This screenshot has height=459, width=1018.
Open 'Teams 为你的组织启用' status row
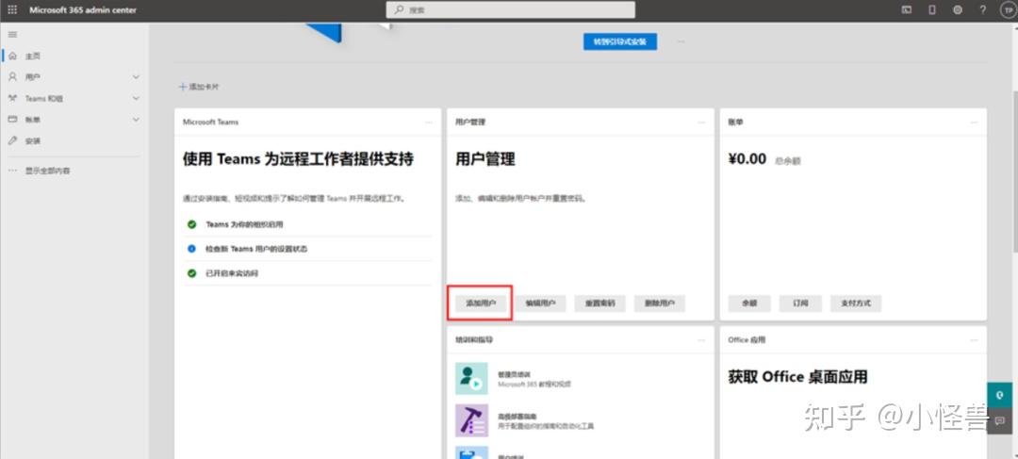tap(307, 224)
